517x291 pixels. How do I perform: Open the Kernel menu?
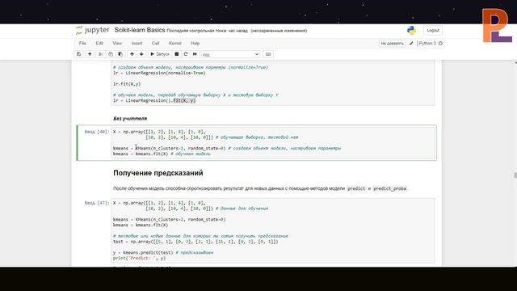tap(174, 43)
